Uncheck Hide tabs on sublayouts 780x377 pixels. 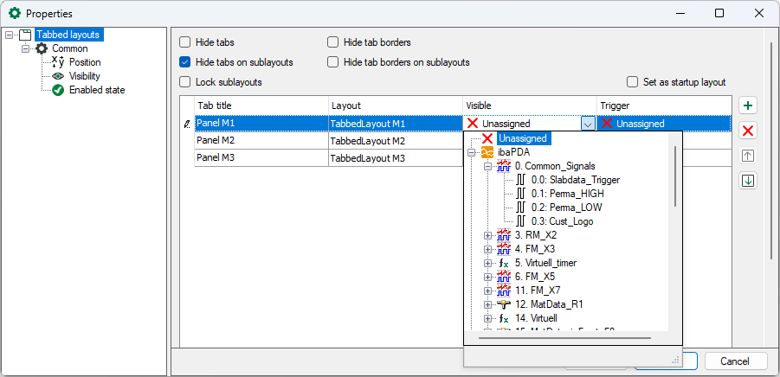coord(185,62)
